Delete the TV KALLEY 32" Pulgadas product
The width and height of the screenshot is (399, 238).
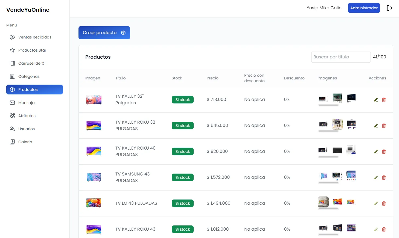[384, 100]
